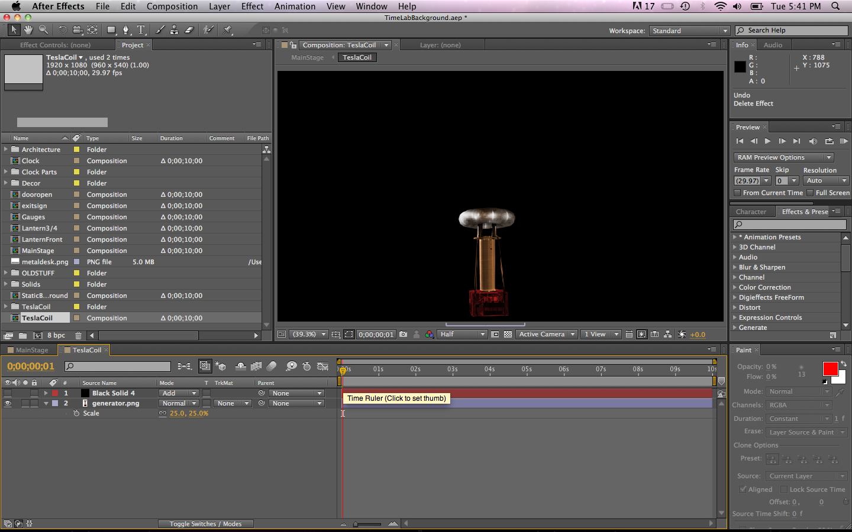The image size is (852, 532).
Task: Mute audio in the Preview panel
Action: click(813, 141)
